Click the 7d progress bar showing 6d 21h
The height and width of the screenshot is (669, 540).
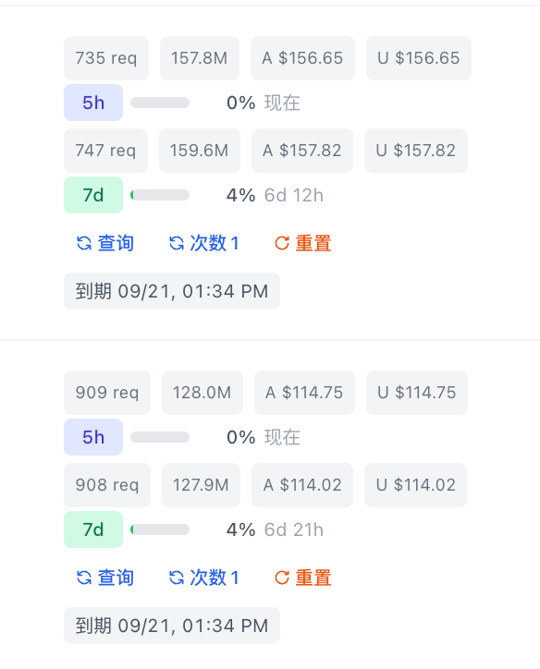pos(160,529)
